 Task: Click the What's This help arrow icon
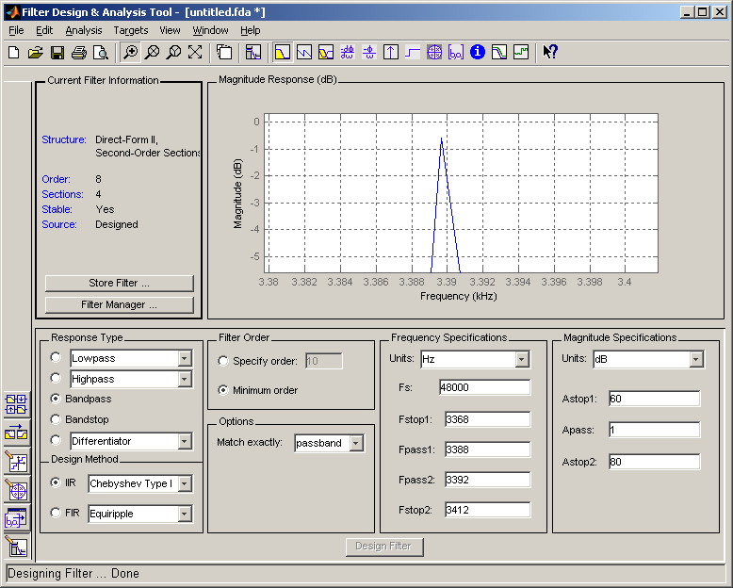point(550,52)
